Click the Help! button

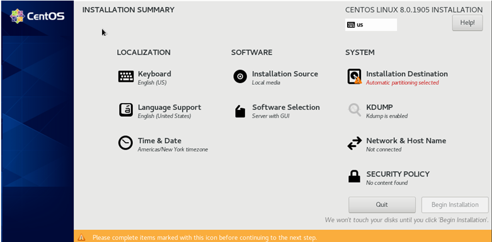pos(467,23)
